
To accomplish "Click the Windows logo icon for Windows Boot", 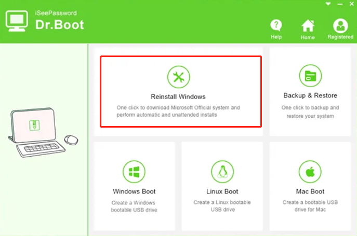I will click(x=134, y=172).
